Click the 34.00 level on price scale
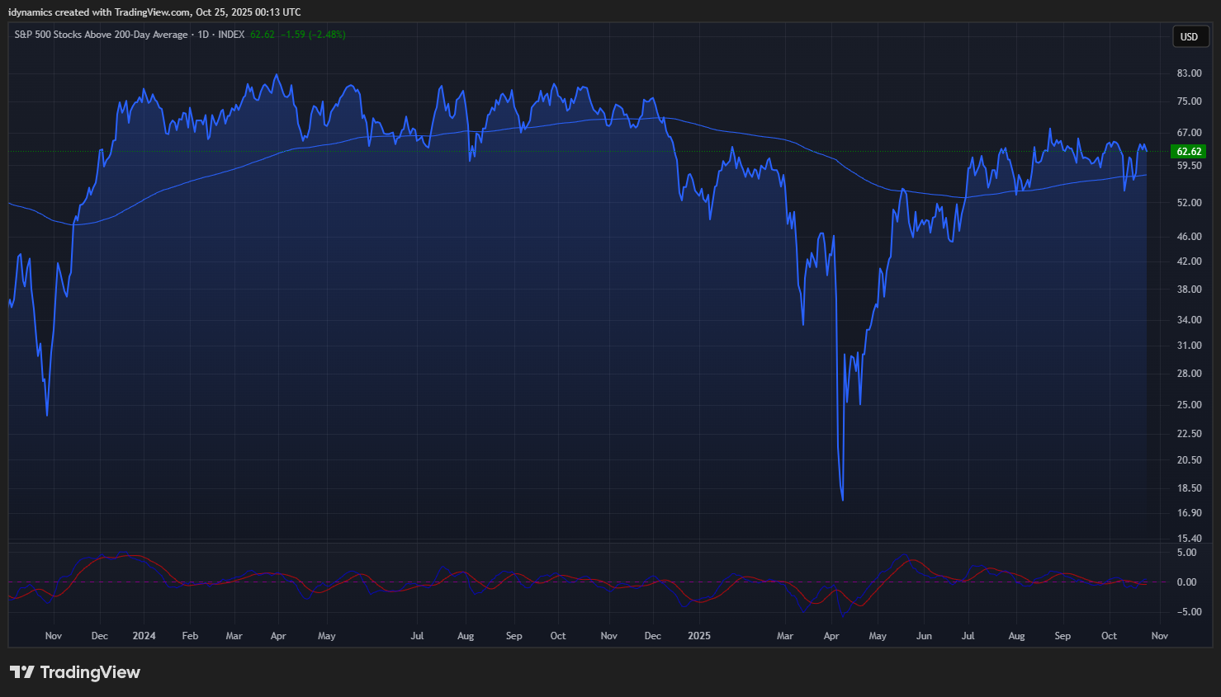1221x697 pixels. coord(1189,320)
